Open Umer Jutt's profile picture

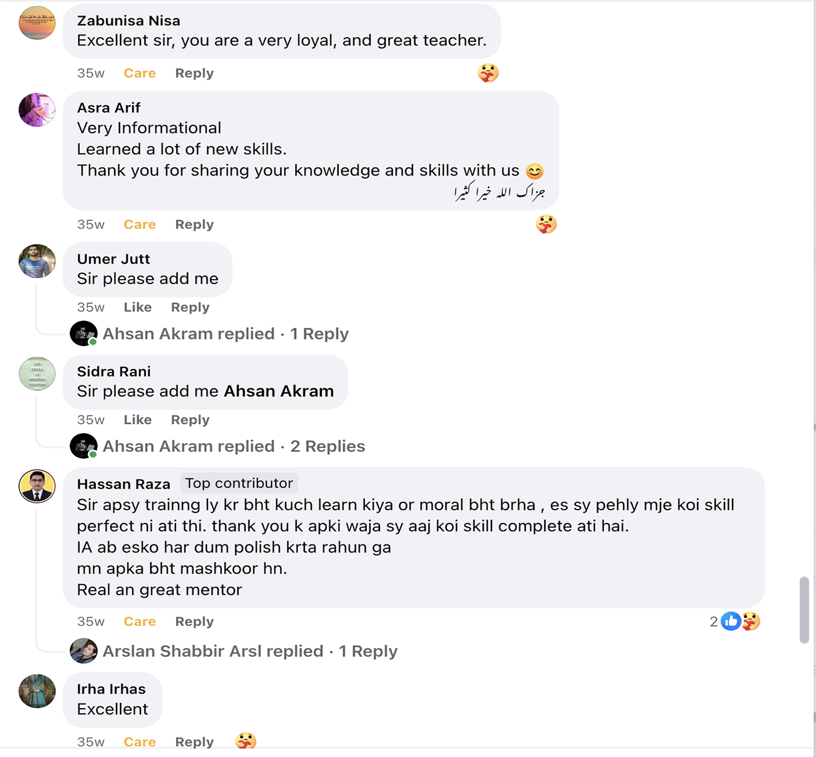37,261
